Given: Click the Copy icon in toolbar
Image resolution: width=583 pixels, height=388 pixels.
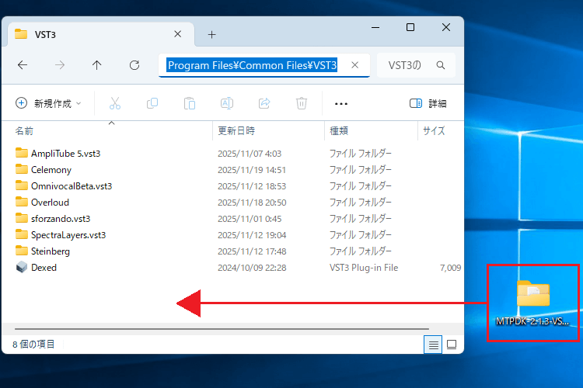Looking at the screenshot, I should pyautogui.click(x=152, y=103).
